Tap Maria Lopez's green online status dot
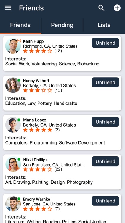The height and width of the screenshot is (223, 125). click(x=19, y=120)
